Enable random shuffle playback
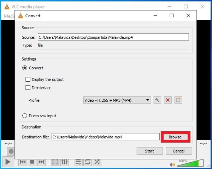Screen dimensions: 212x169 point(97,162)
